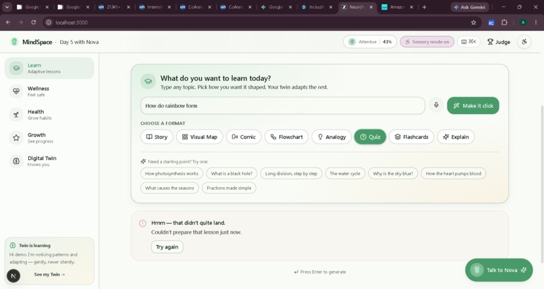Open the Chrome profile avatar

[x=523, y=22]
